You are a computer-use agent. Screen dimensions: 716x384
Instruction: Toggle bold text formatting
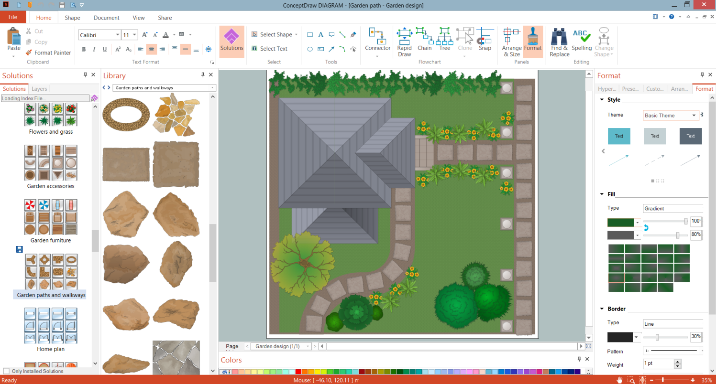[x=84, y=49]
